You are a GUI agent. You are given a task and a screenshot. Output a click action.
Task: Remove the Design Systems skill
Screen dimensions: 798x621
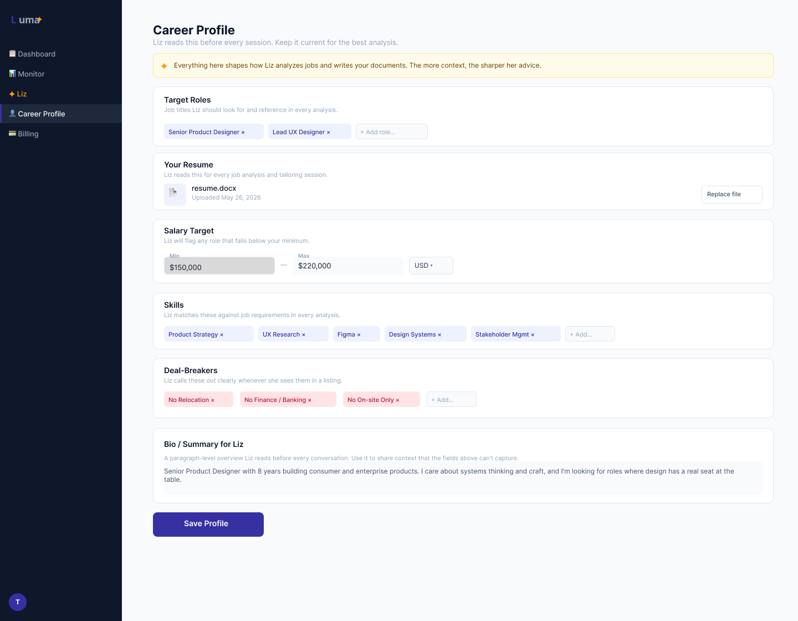click(x=439, y=335)
